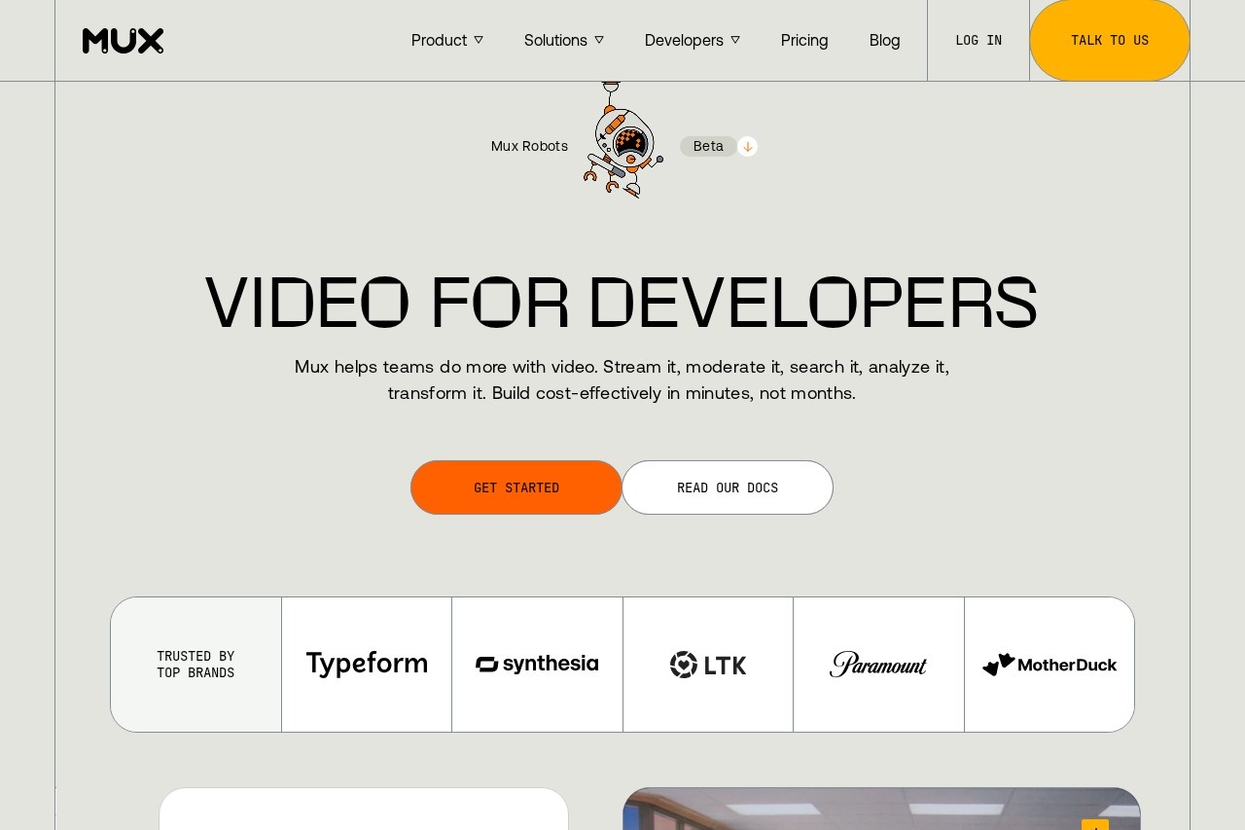
Task: Click the orange down-arrow icon beside Beta
Action: [747, 147]
